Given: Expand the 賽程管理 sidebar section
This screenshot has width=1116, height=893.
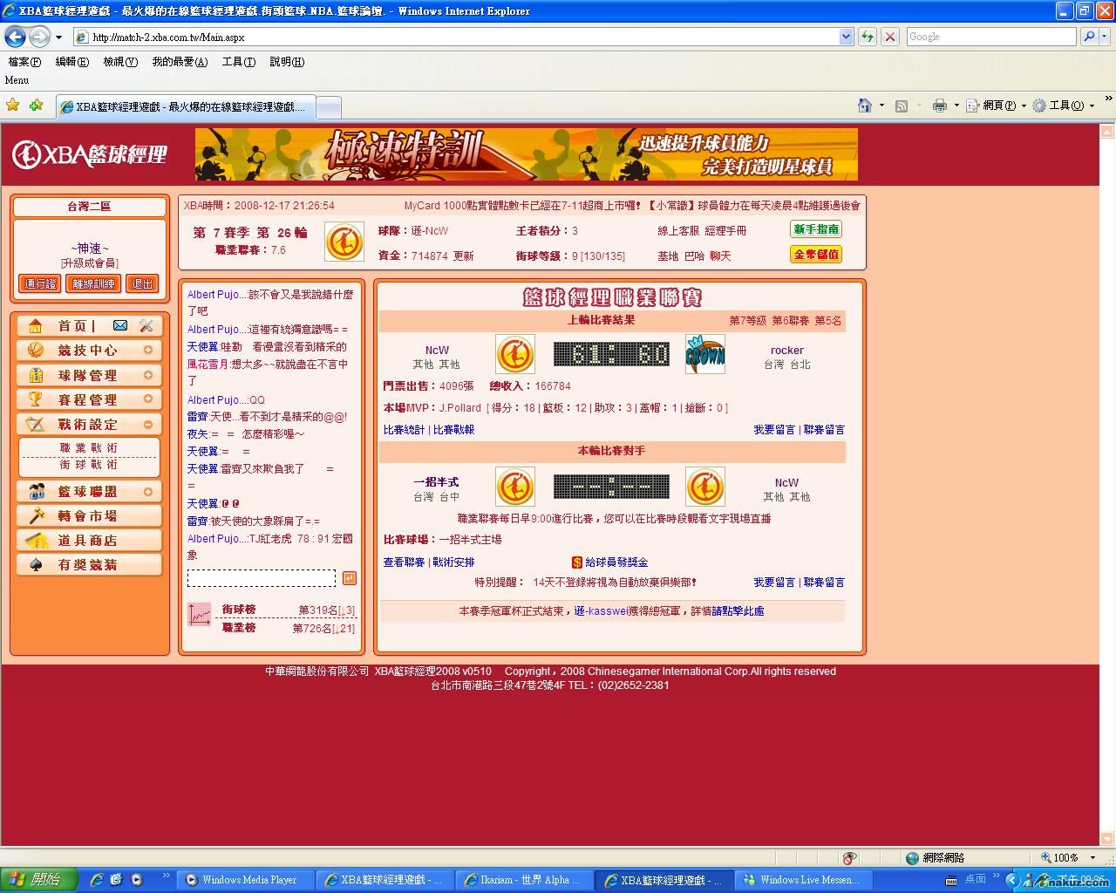Looking at the screenshot, I should point(148,399).
